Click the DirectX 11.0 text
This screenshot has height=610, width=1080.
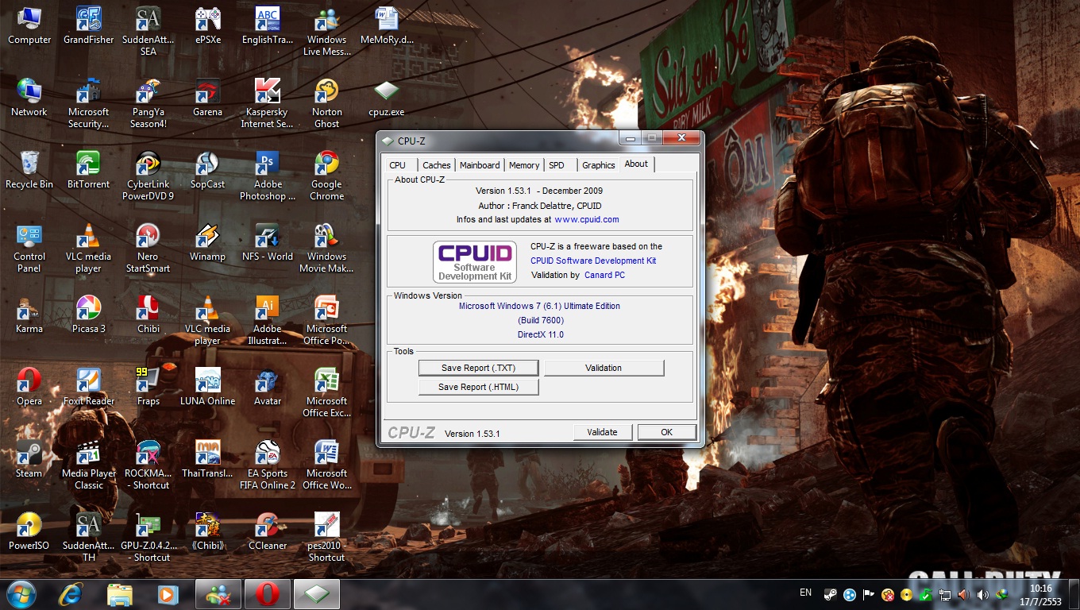coord(541,334)
